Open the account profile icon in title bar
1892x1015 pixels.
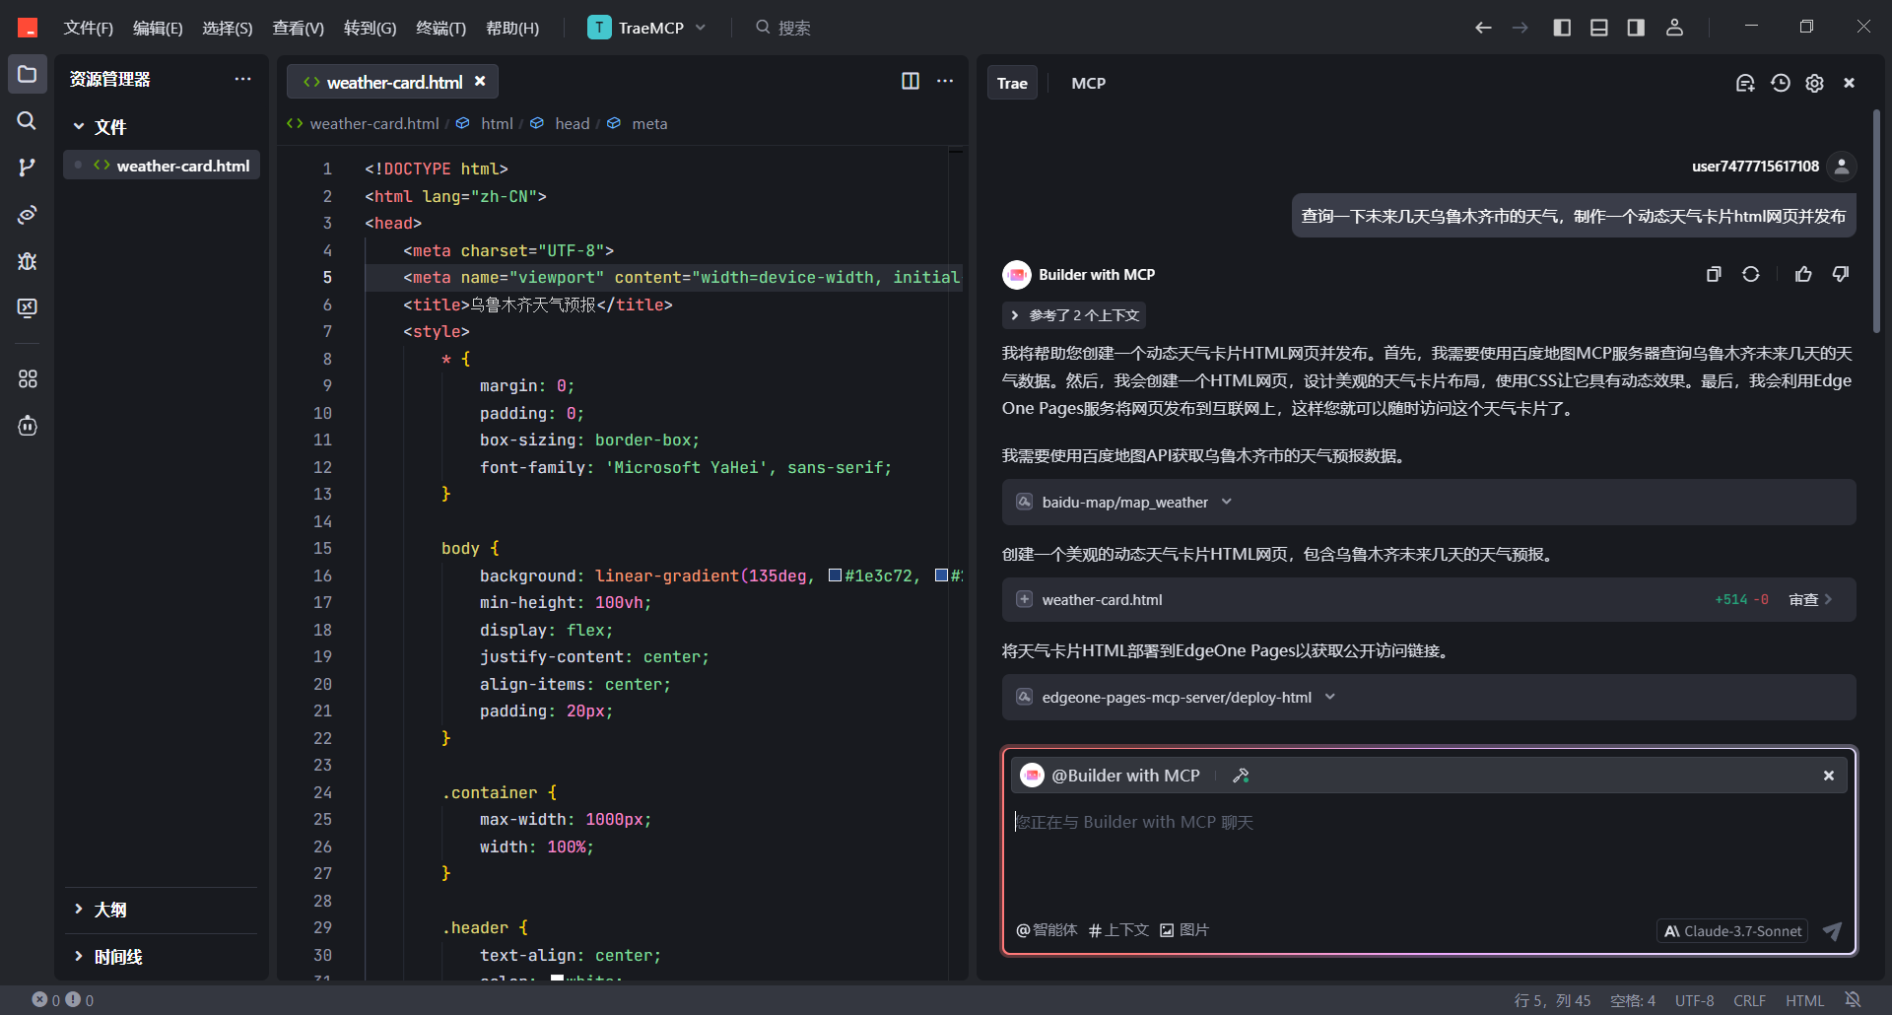coord(1674,28)
